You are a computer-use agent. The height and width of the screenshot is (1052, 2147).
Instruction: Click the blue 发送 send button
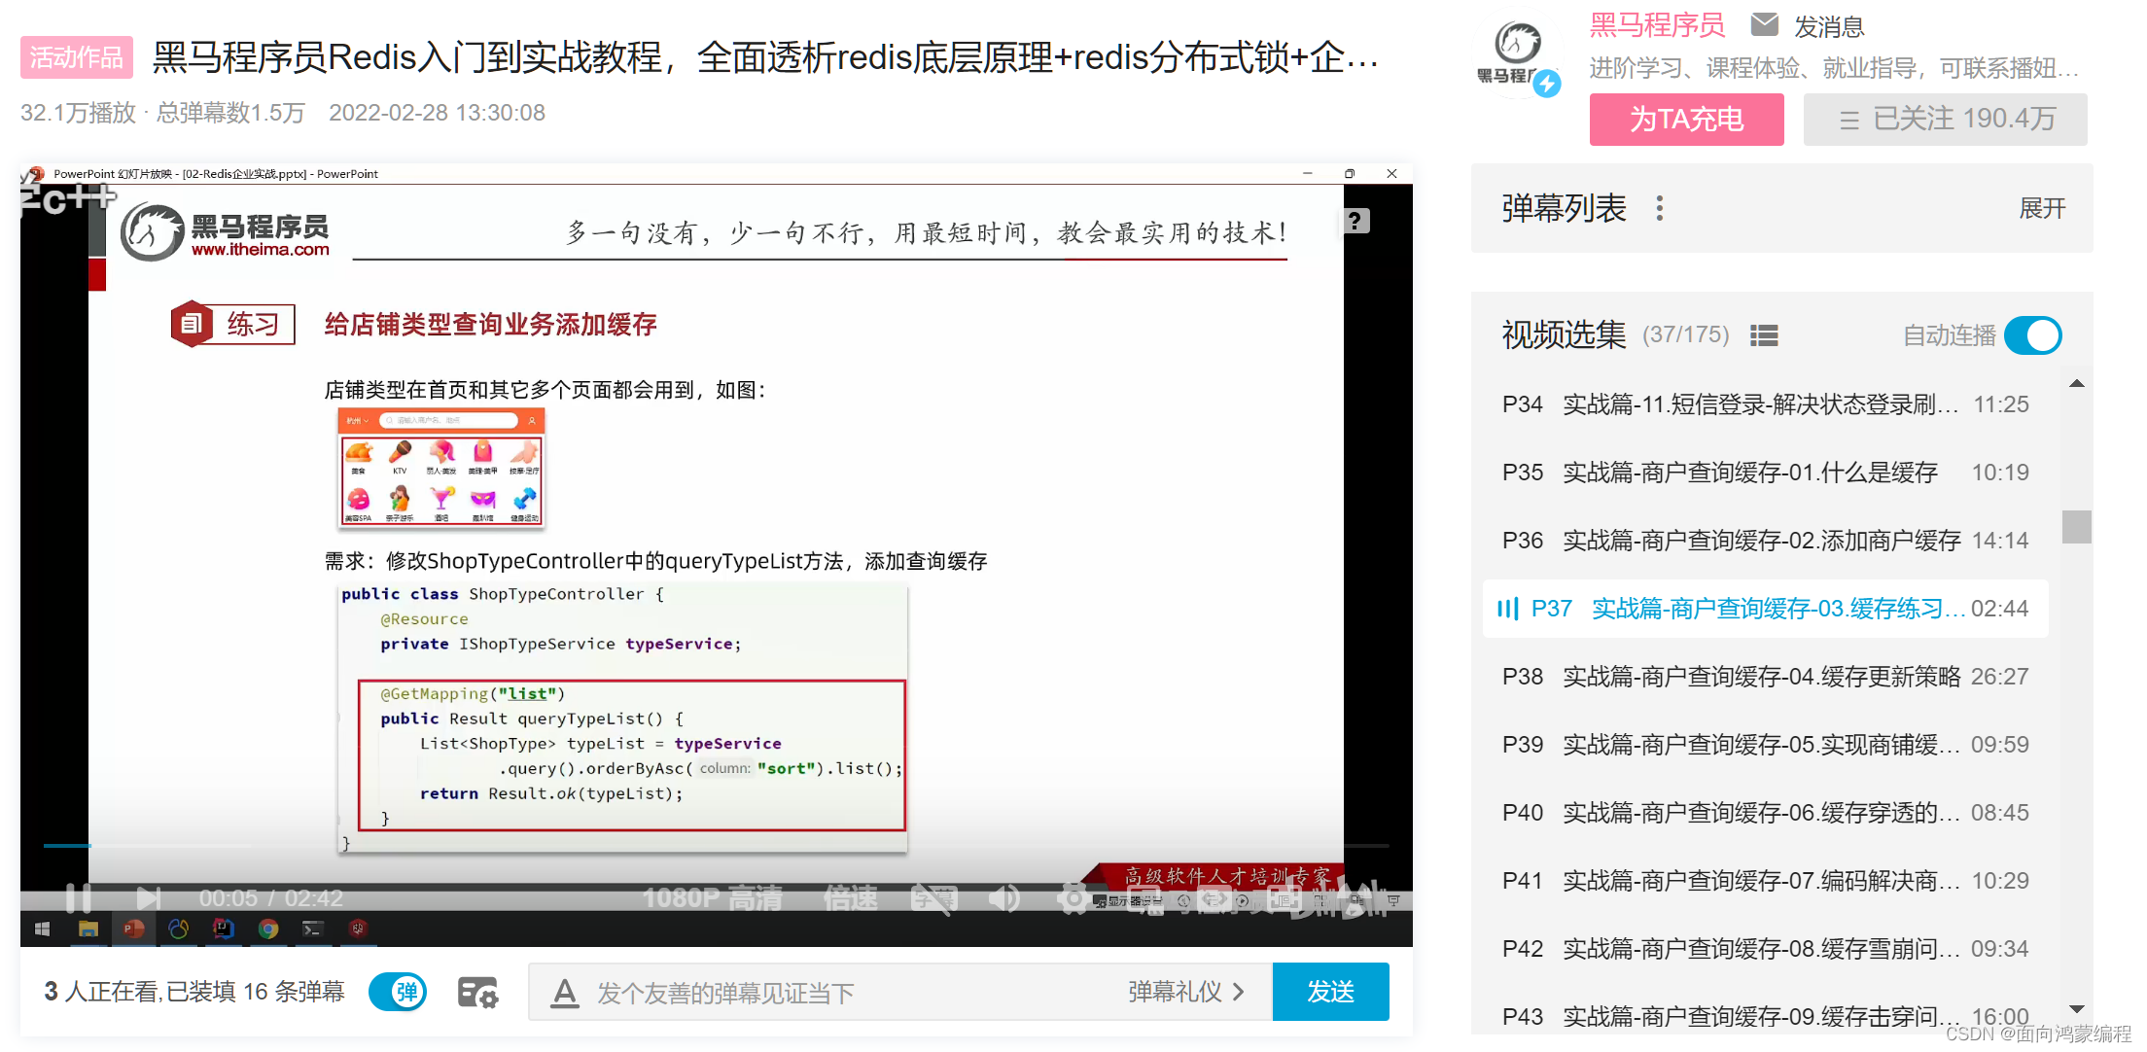(1330, 992)
